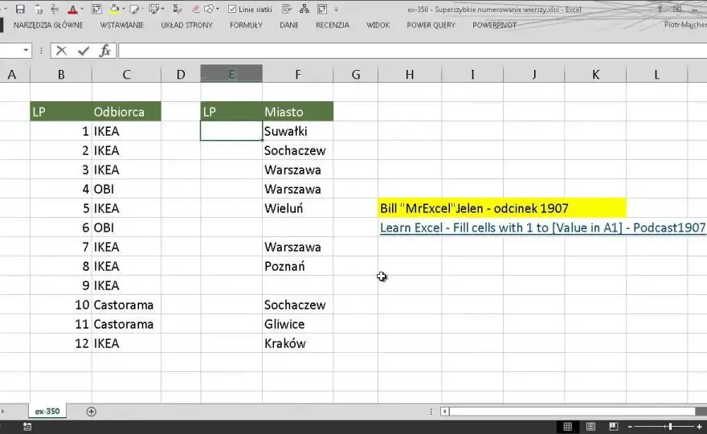
Task: Open Insert Function using the fx icon
Action: 104,51
